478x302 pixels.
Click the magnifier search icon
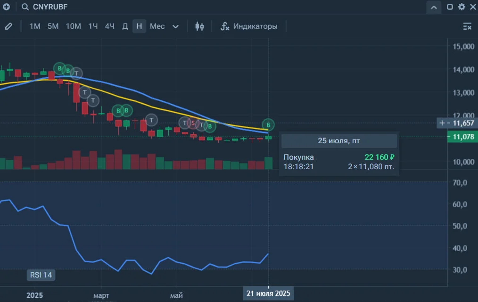pos(25,7)
